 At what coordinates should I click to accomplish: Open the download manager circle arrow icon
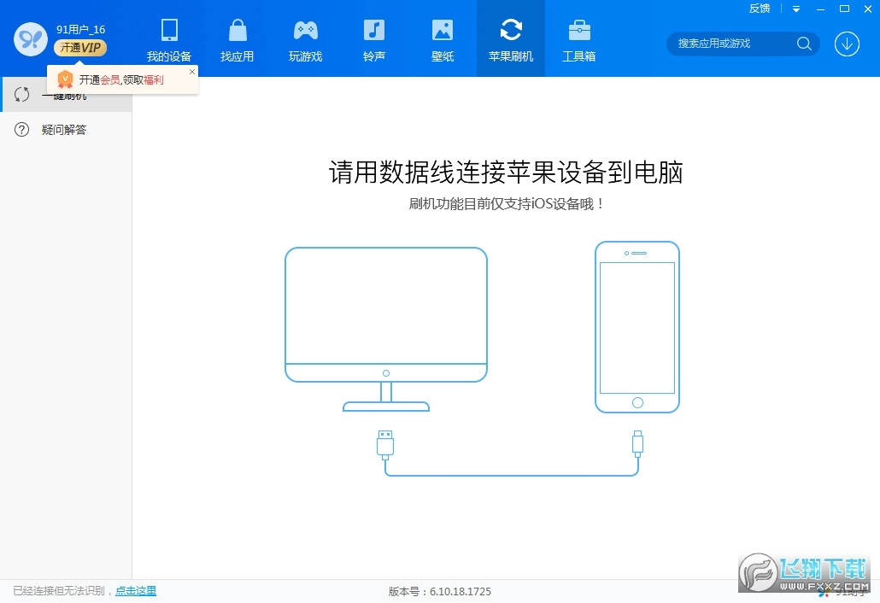(847, 44)
